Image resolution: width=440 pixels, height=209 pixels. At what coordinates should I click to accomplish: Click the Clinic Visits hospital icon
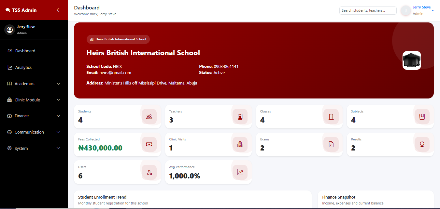pyautogui.click(x=240, y=144)
